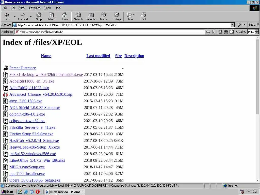Image resolution: width=260 pixels, height=195 pixels.
Task: Click the 8:10 AM tray clock
Action: [x=251, y=192]
